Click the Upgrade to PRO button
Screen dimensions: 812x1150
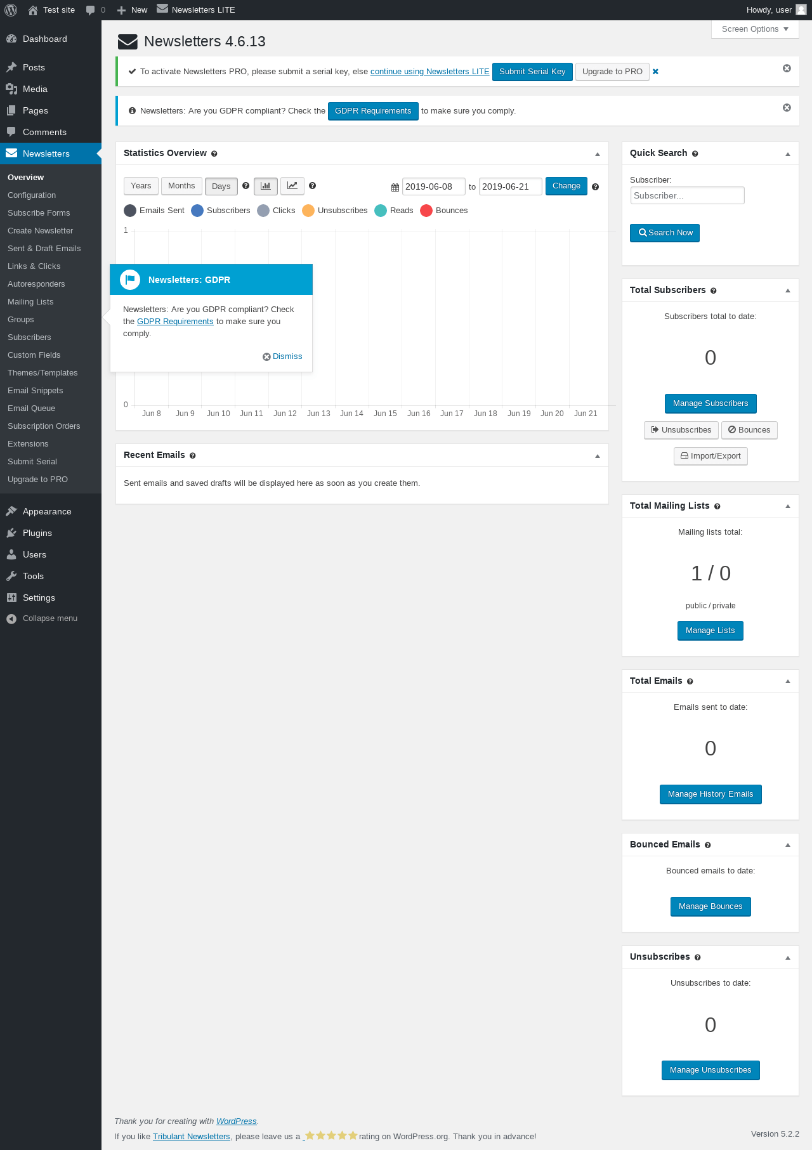pyautogui.click(x=612, y=72)
